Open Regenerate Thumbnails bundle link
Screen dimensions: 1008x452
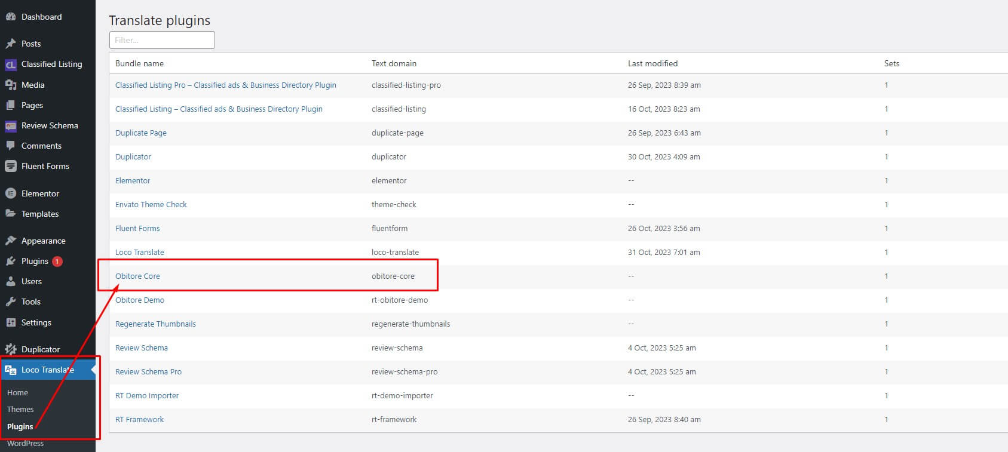point(155,324)
